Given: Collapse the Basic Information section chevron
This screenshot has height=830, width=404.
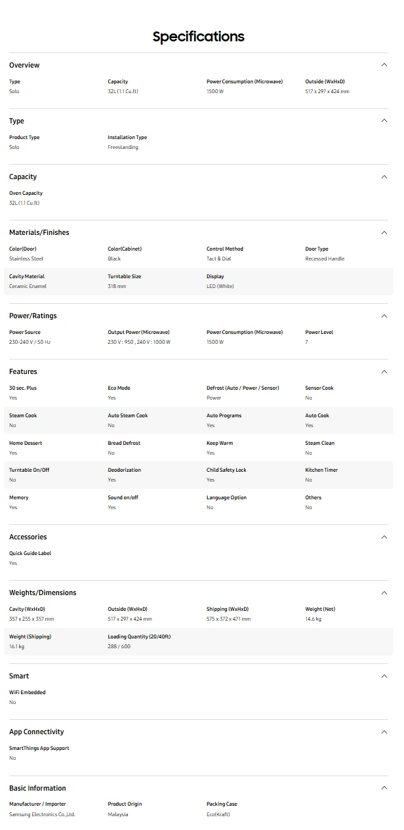Looking at the screenshot, I should (x=384, y=788).
